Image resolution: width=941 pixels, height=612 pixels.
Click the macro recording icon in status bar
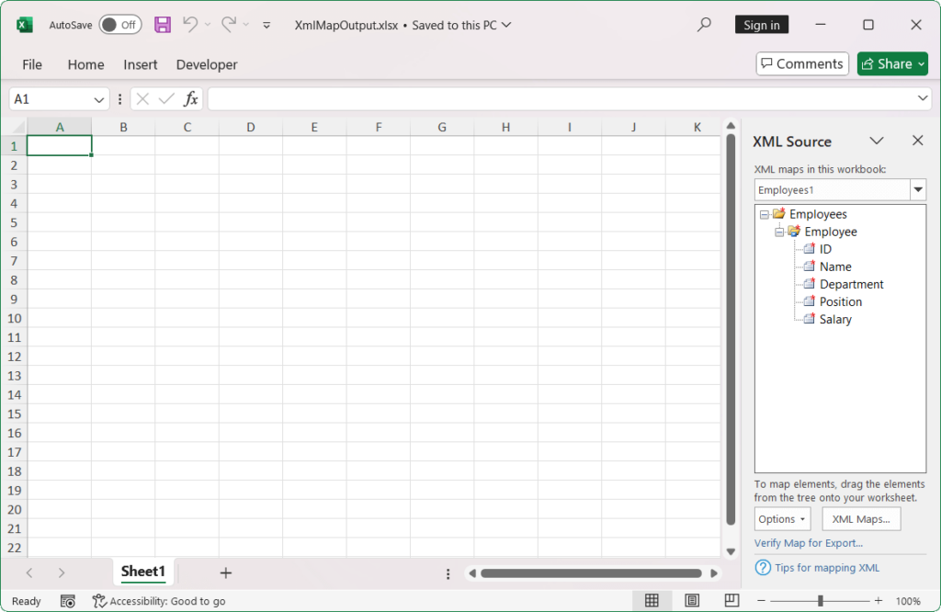tap(67, 600)
